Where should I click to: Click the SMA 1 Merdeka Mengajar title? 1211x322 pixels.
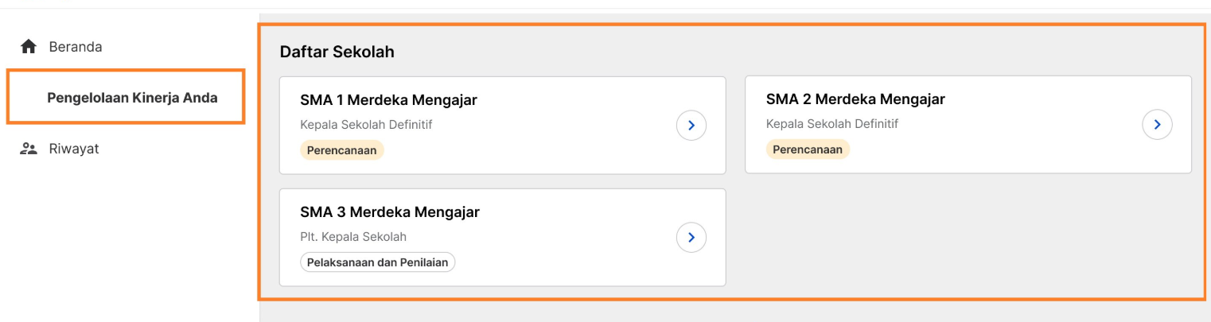[388, 100]
